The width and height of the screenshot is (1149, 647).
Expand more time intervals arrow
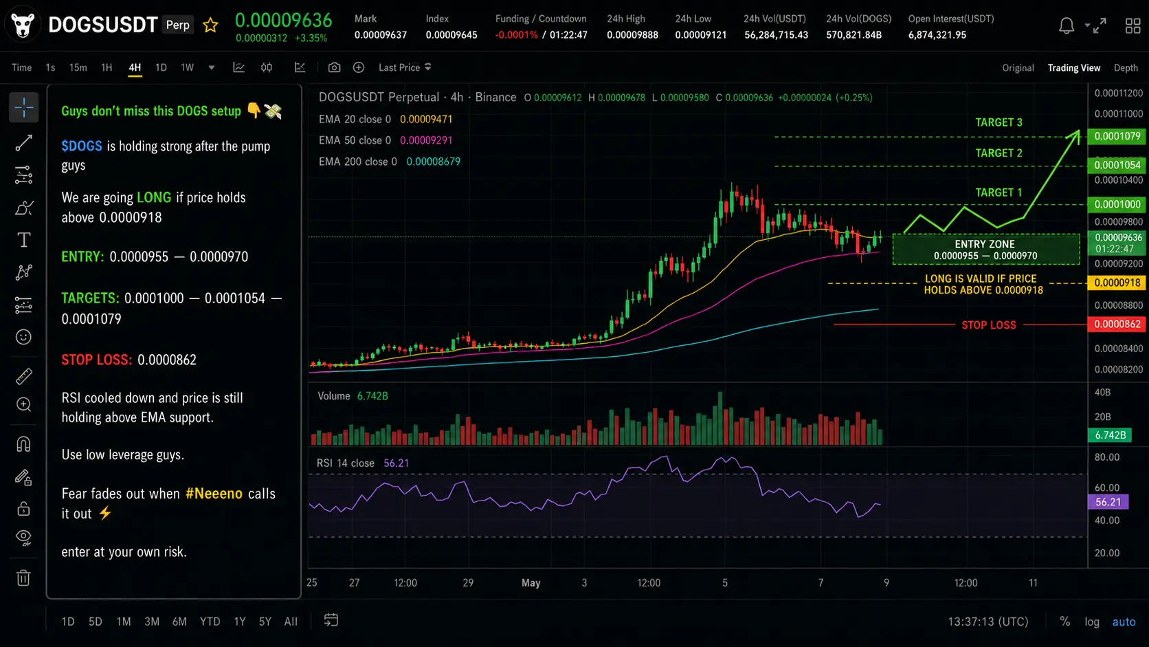212,67
